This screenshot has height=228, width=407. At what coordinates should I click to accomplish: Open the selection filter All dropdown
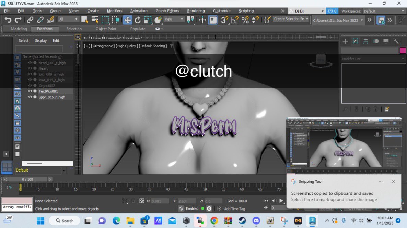coord(68,19)
